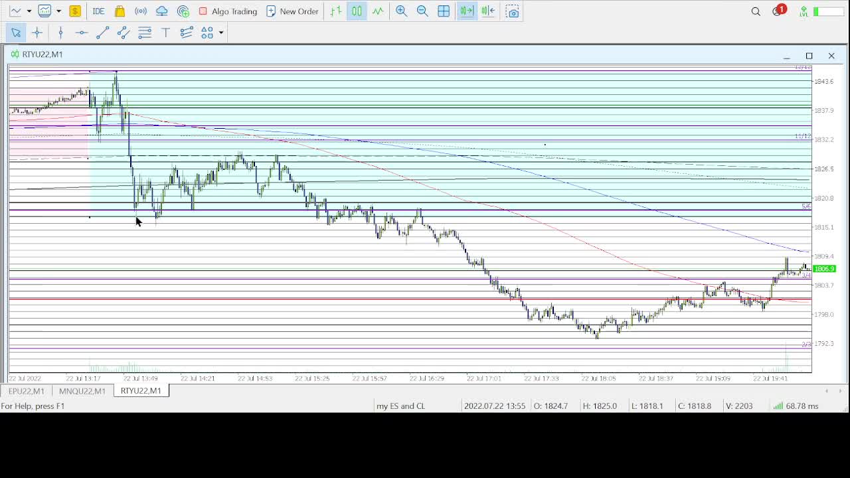Switch chart to candlesticks
Image resolution: width=850 pixels, height=478 pixels.
click(x=357, y=11)
